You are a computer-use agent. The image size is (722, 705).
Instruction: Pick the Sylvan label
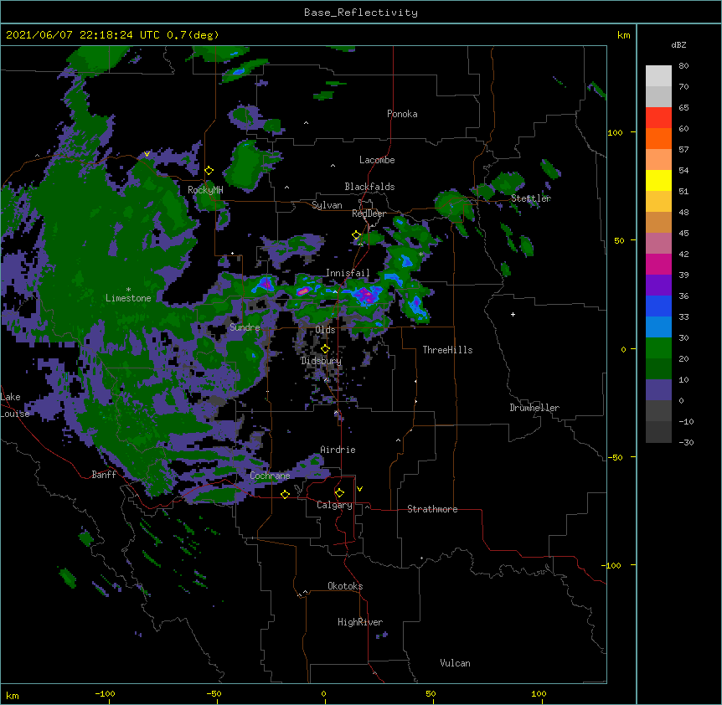pos(327,205)
